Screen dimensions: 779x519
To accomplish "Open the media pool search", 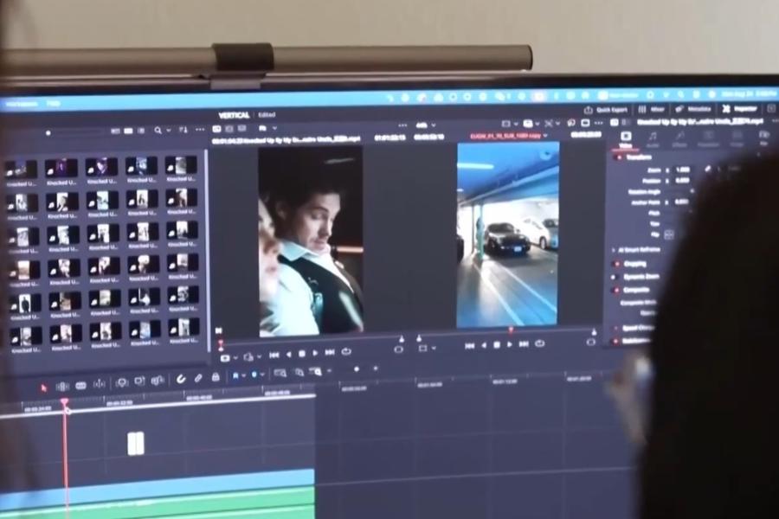I will coord(158,130).
